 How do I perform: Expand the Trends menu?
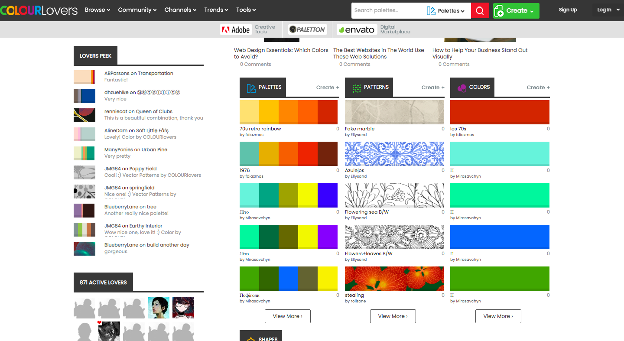pyautogui.click(x=216, y=10)
